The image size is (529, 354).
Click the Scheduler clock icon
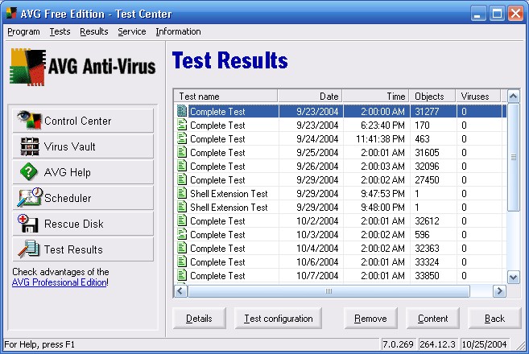coord(30,197)
